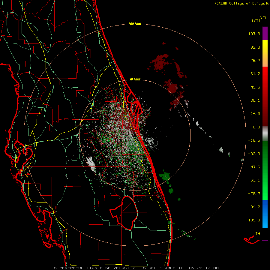Screen dimensions: 270x270
Task: Click the 14.5 legend value
Action: pos(255,114)
